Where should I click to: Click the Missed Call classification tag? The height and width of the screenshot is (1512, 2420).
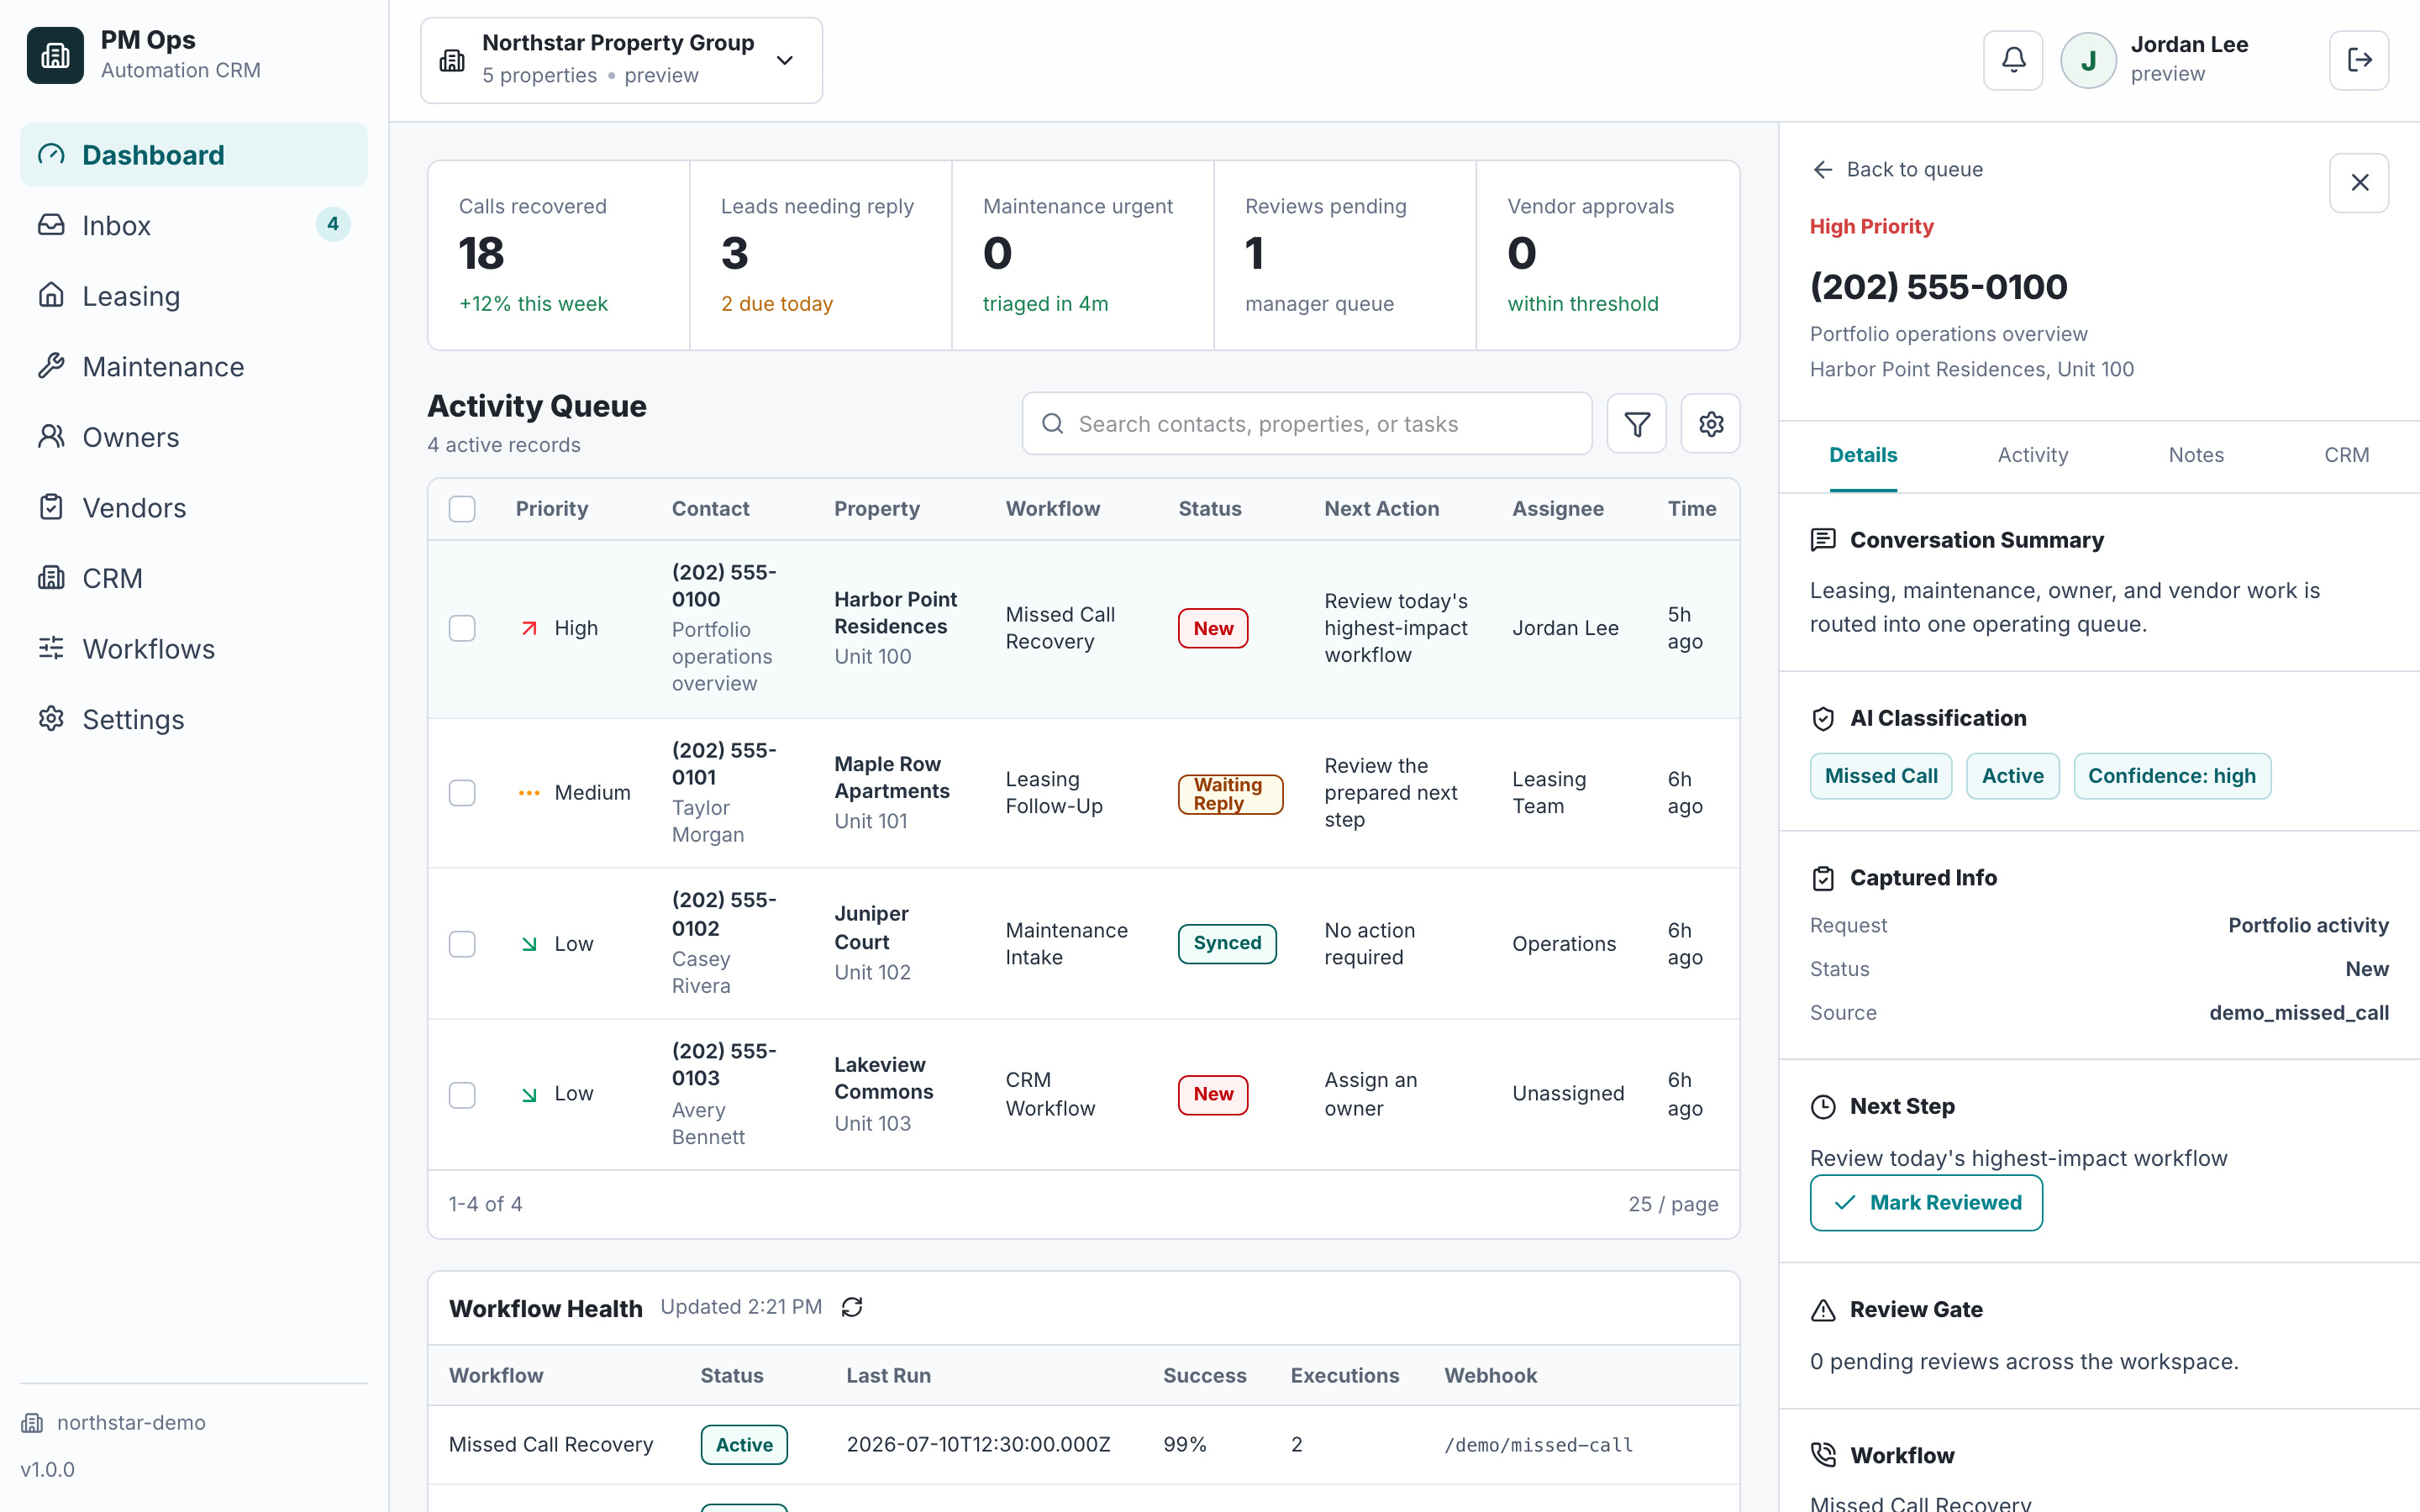coord(1880,776)
